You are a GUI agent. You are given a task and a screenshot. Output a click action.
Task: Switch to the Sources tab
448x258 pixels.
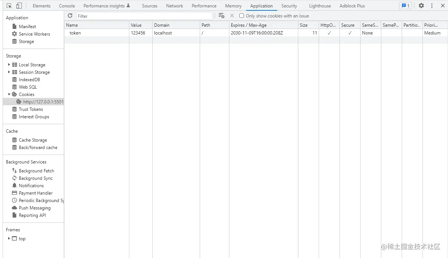click(150, 6)
